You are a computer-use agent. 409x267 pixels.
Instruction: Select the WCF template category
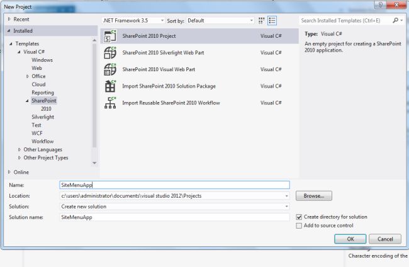(36, 133)
